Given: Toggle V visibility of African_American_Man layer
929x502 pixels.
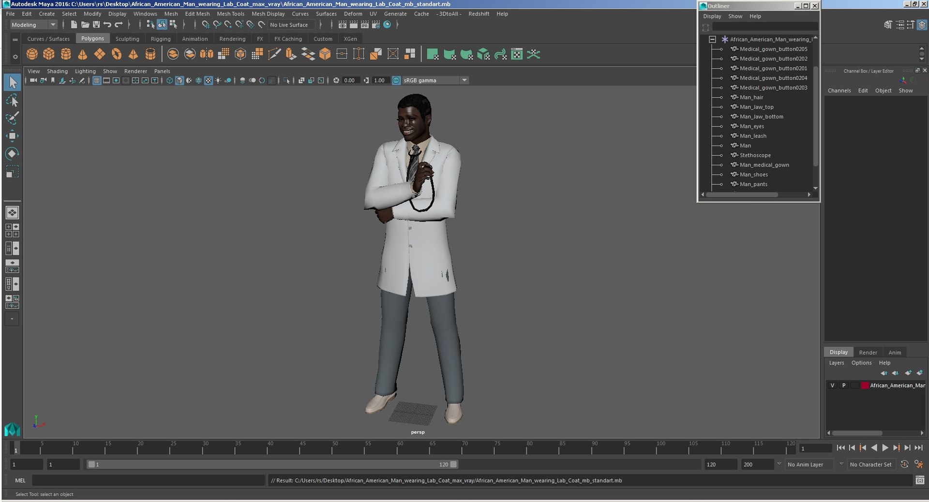Looking at the screenshot, I should (x=832, y=385).
